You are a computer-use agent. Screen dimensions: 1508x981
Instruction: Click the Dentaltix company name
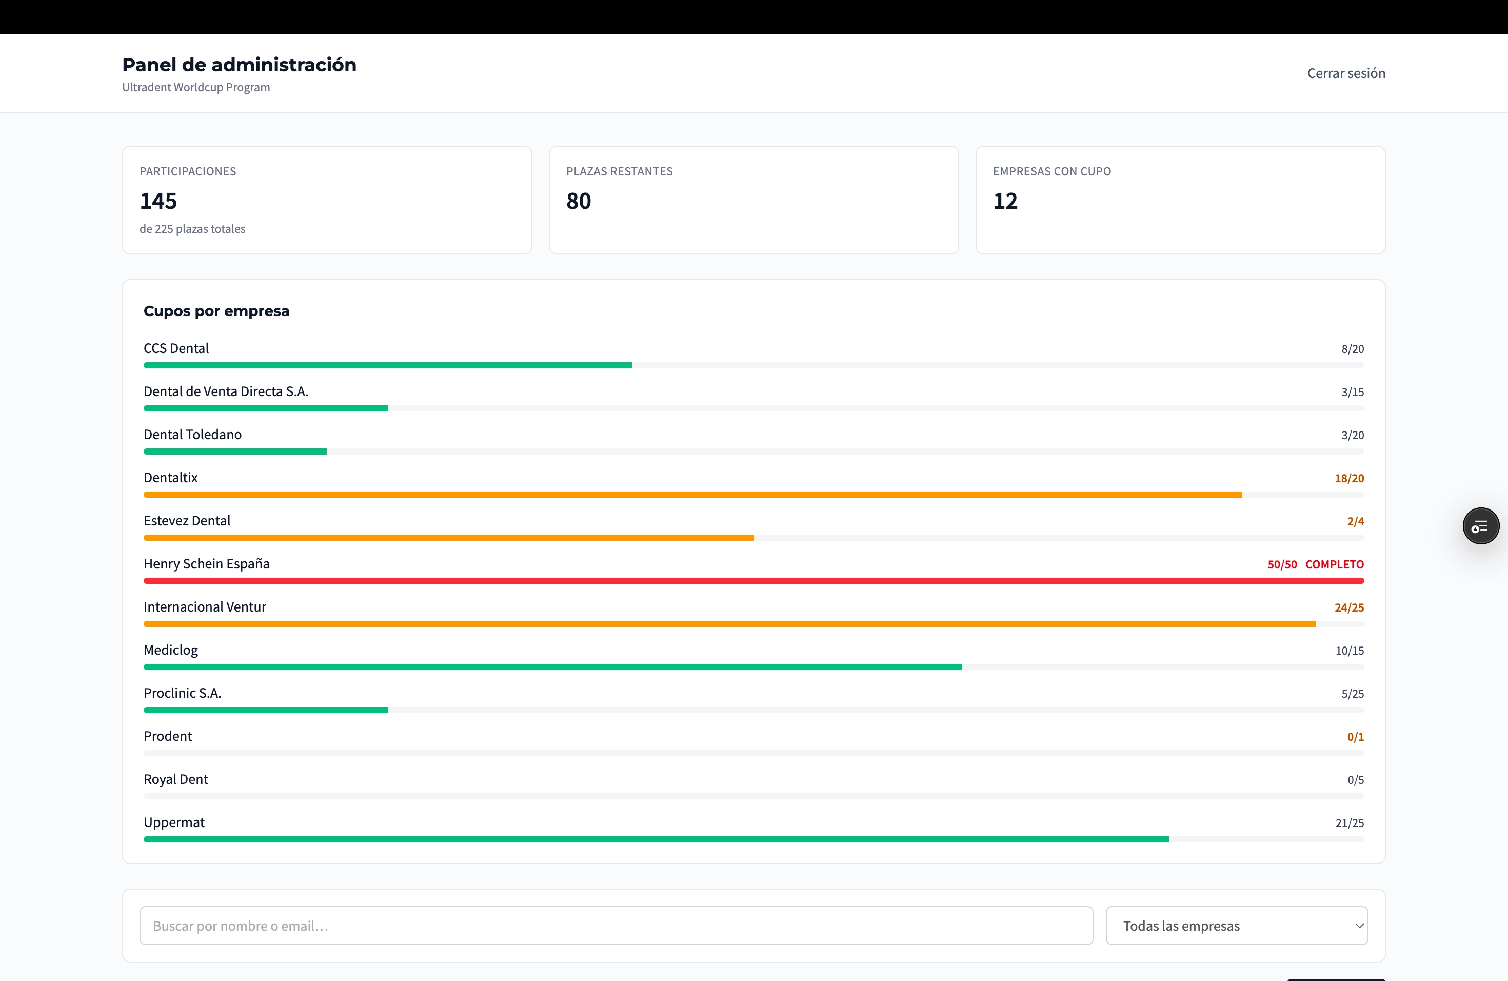170,478
